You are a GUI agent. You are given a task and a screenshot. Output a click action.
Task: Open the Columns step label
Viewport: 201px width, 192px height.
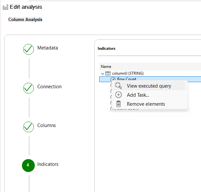pos(46,125)
